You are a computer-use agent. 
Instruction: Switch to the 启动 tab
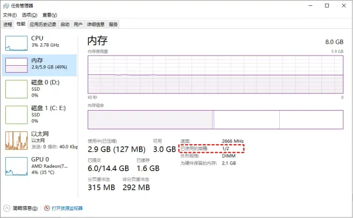tap(65, 24)
